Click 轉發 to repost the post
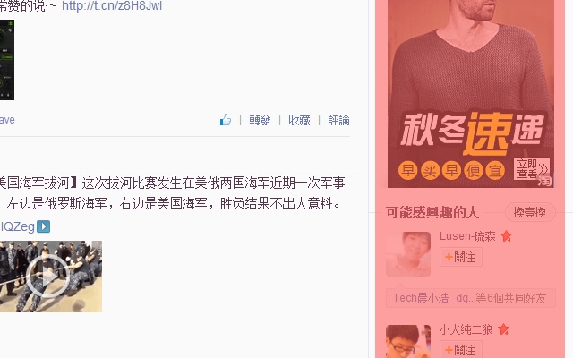Screen dimensions: 573x358 pyautogui.click(x=260, y=120)
